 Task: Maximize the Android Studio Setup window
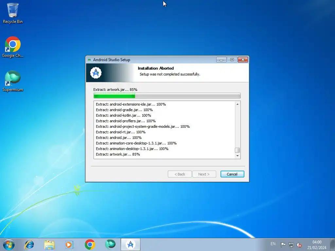(232, 60)
